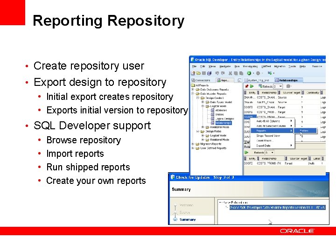Select Reports entry in context menu
Screen dimensions: 336x252
[x=272, y=131]
